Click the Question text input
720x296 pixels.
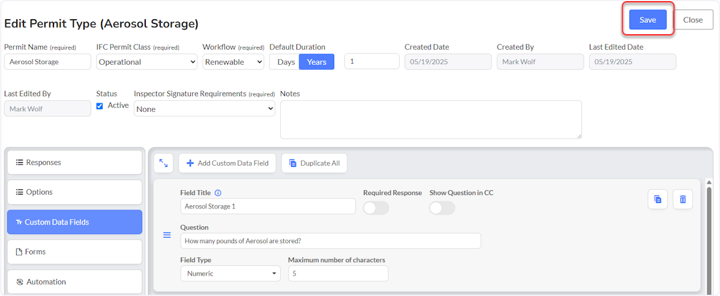click(331, 241)
